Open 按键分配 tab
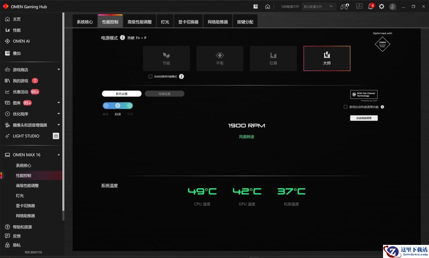This screenshot has height=258, width=429. (x=245, y=21)
